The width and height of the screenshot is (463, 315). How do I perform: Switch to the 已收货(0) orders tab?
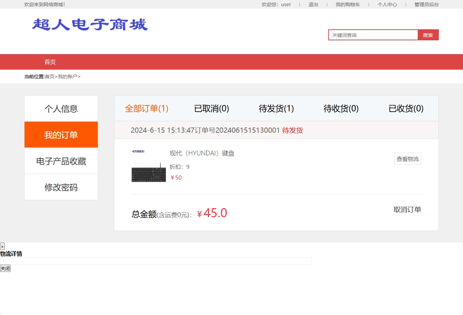[406, 108]
